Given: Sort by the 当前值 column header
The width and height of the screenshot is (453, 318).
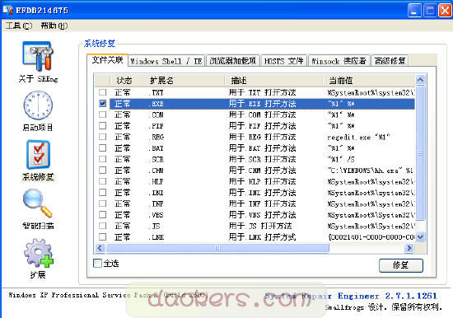Looking at the screenshot, I should point(369,81).
